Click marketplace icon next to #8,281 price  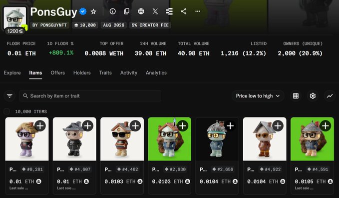point(39,181)
